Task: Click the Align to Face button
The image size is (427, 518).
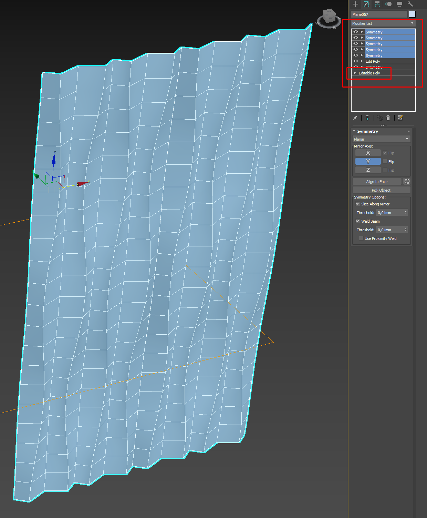Action: [377, 182]
